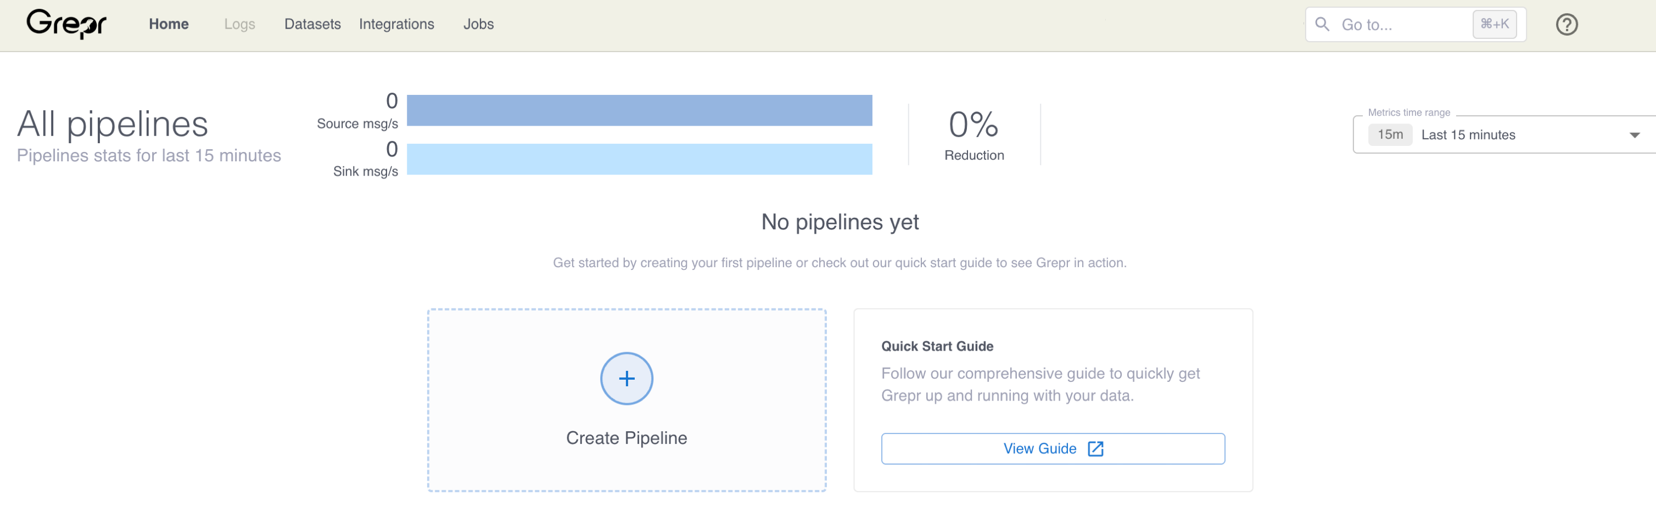Open the Metrics time range dropdown
1656x530 pixels.
click(1504, 134)
